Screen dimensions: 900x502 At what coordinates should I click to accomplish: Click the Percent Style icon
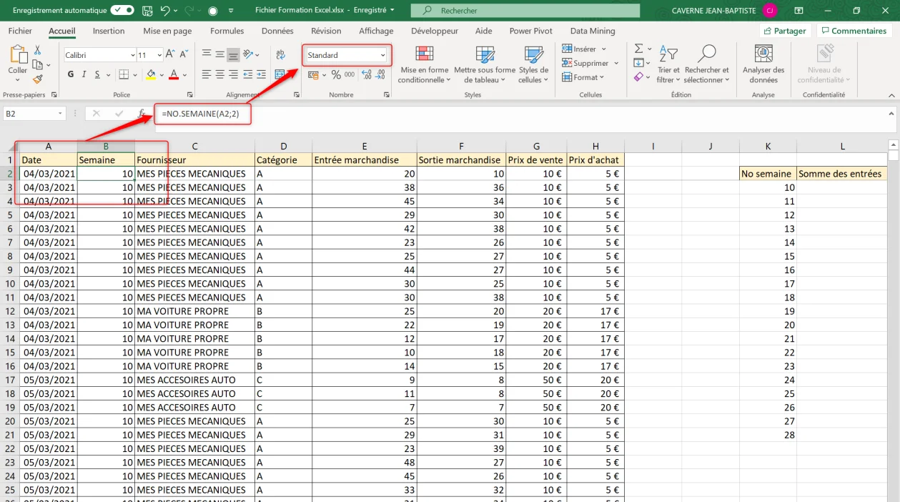coord(336,74)
